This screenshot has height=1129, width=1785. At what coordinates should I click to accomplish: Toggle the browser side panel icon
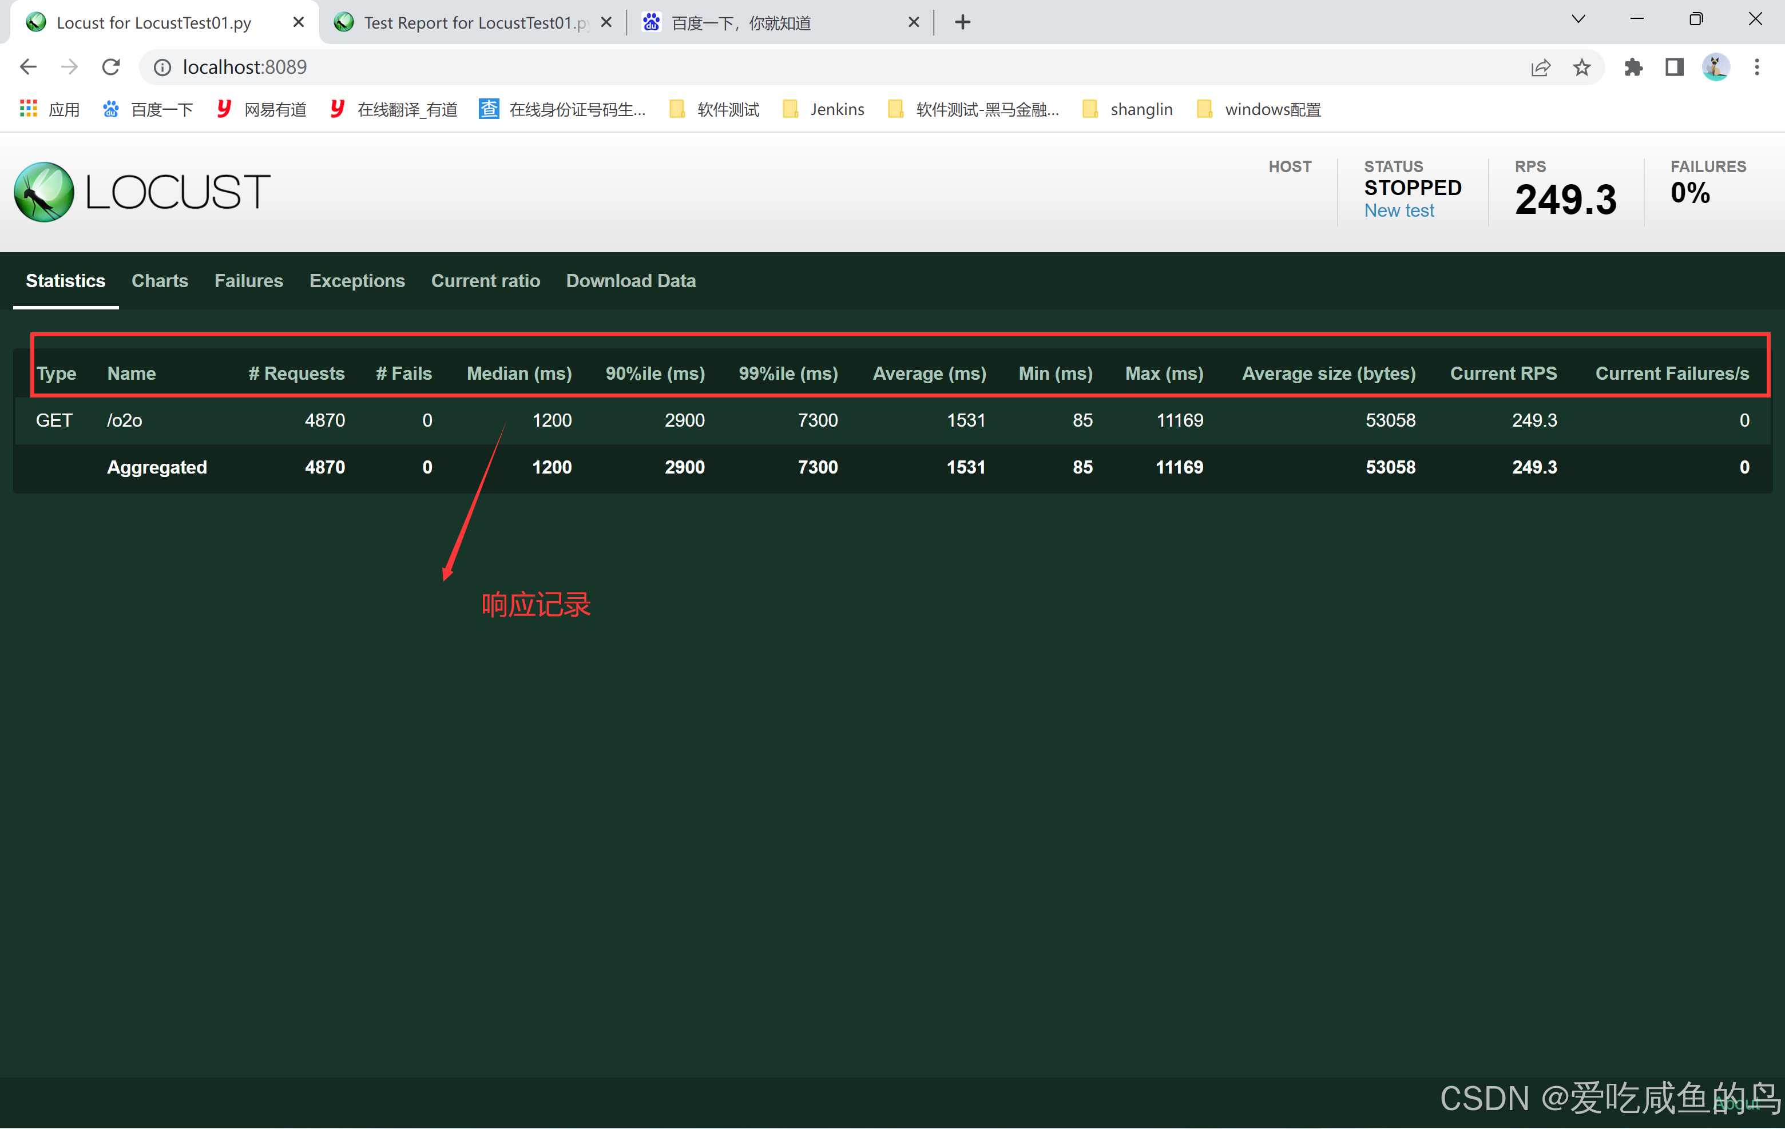1674,67
